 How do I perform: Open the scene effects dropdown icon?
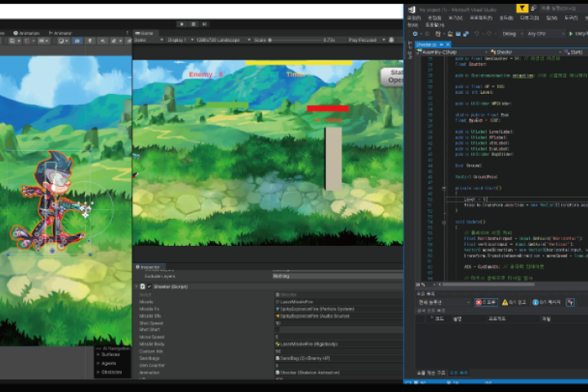[x=115, y=41]
